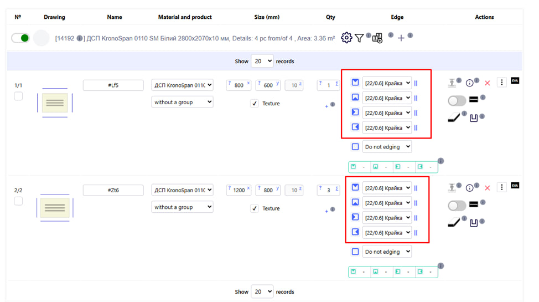The height and width of the screenshot is (302, 539).
Task: Click the EVA badge in the #Lf5 row
Action: (x=515, y=81)
